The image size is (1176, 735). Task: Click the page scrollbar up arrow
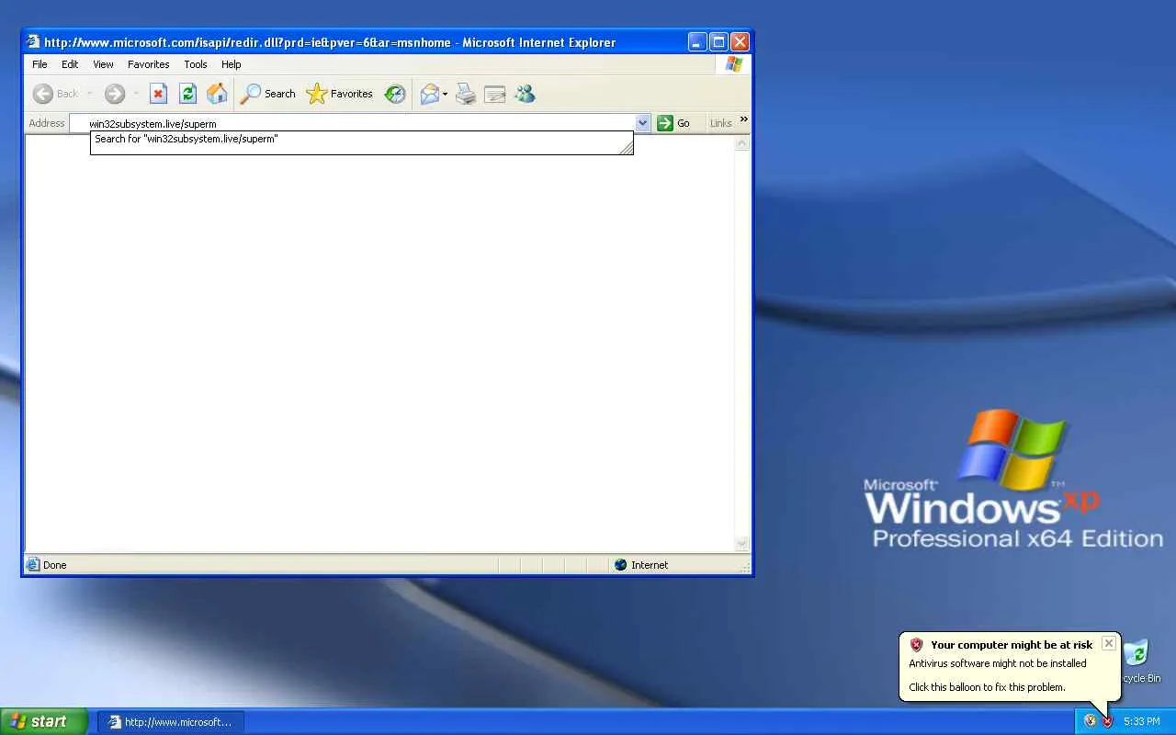click(x=742, y=142)
